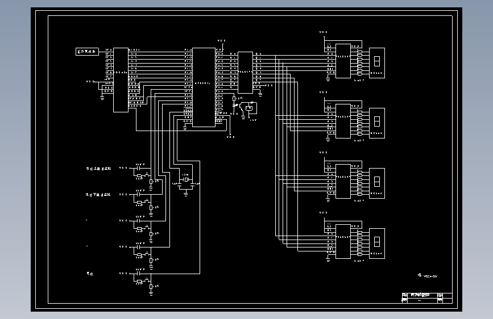Select the topmost display decoder chip
This screenshot has height=319, width=493.
tap(343, 61)
